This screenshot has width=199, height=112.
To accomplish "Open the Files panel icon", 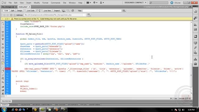I will coord(196,59).
